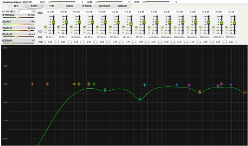Click the 551.00 Hz frequency field
This screenshot has width=248, height=146.
140,37
